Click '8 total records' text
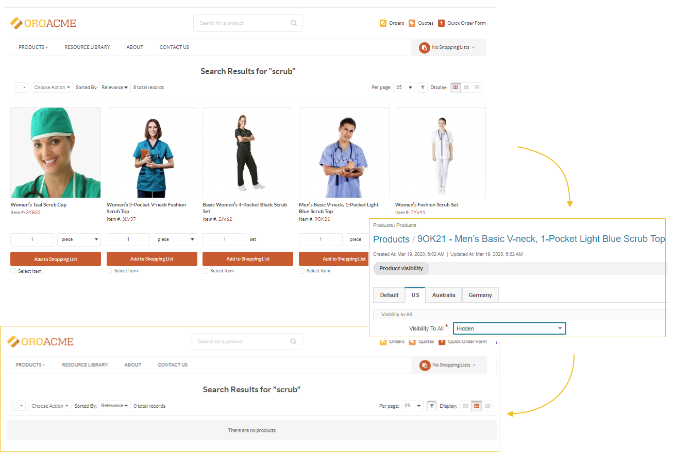674x469 pixels. coord(149,88)
